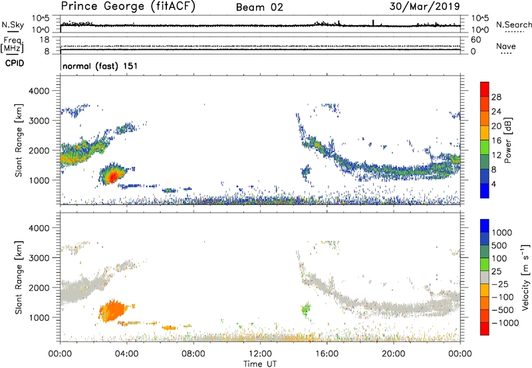Click the "20:00" time tick label
This screenshot has height=368, width=532.
pyautogui.click(x=393, y=354)
